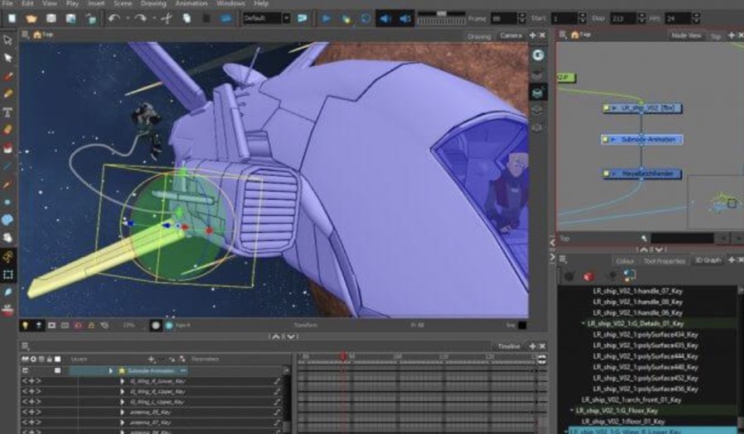Viewport: 744px width, 434px height.
Task: Switch to the Drawing view tab
Action: [x=479, y=36]
